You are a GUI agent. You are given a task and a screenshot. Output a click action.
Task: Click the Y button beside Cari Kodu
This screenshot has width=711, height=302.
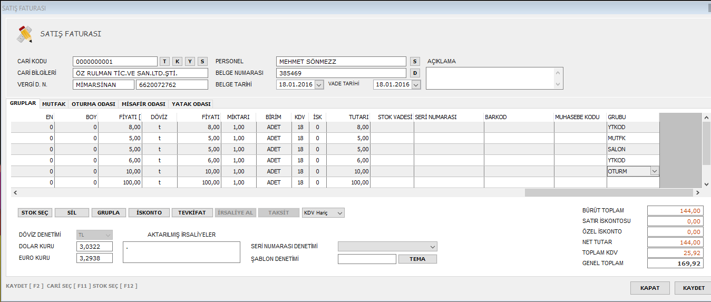(x=190, y=62)
